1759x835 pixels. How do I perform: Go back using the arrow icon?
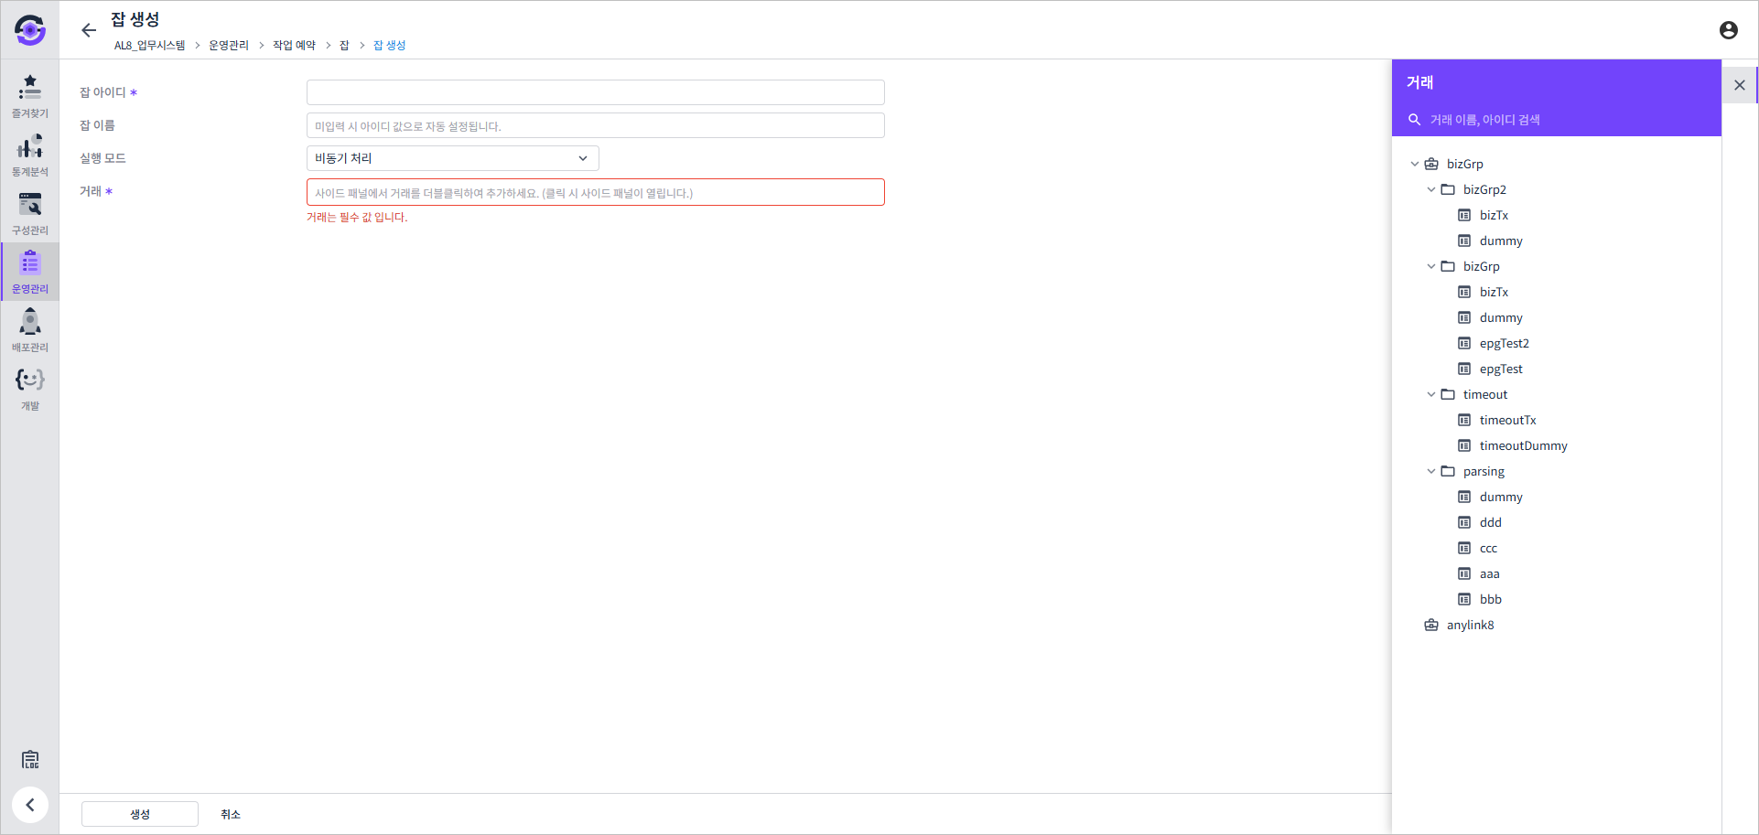coord(89,30)
